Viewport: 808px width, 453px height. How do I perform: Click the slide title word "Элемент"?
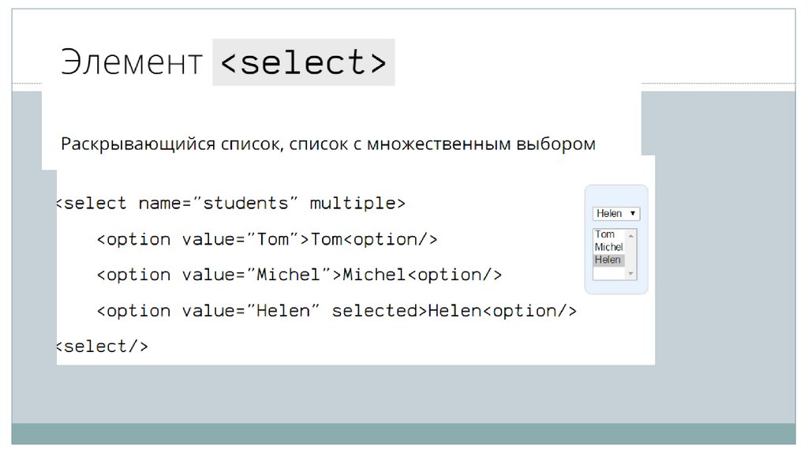(x=132, y=63)
